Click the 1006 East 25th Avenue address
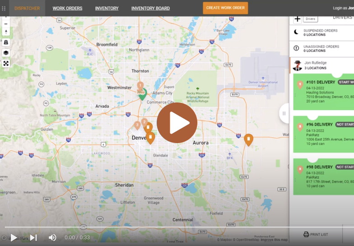The image size is (354, 246). [330, 139]
